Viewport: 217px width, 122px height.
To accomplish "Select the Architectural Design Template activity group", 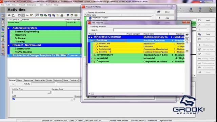I will pos(44,56).
